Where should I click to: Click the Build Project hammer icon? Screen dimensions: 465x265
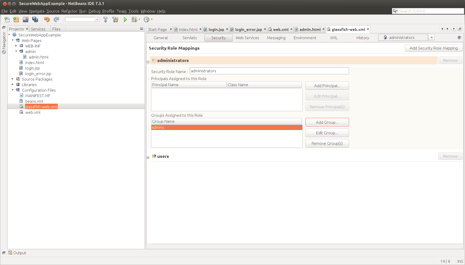click(105, 20)
